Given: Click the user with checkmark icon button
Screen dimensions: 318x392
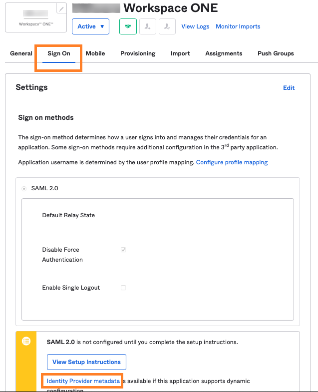Looking at the screenshot, I should [167, 26].
